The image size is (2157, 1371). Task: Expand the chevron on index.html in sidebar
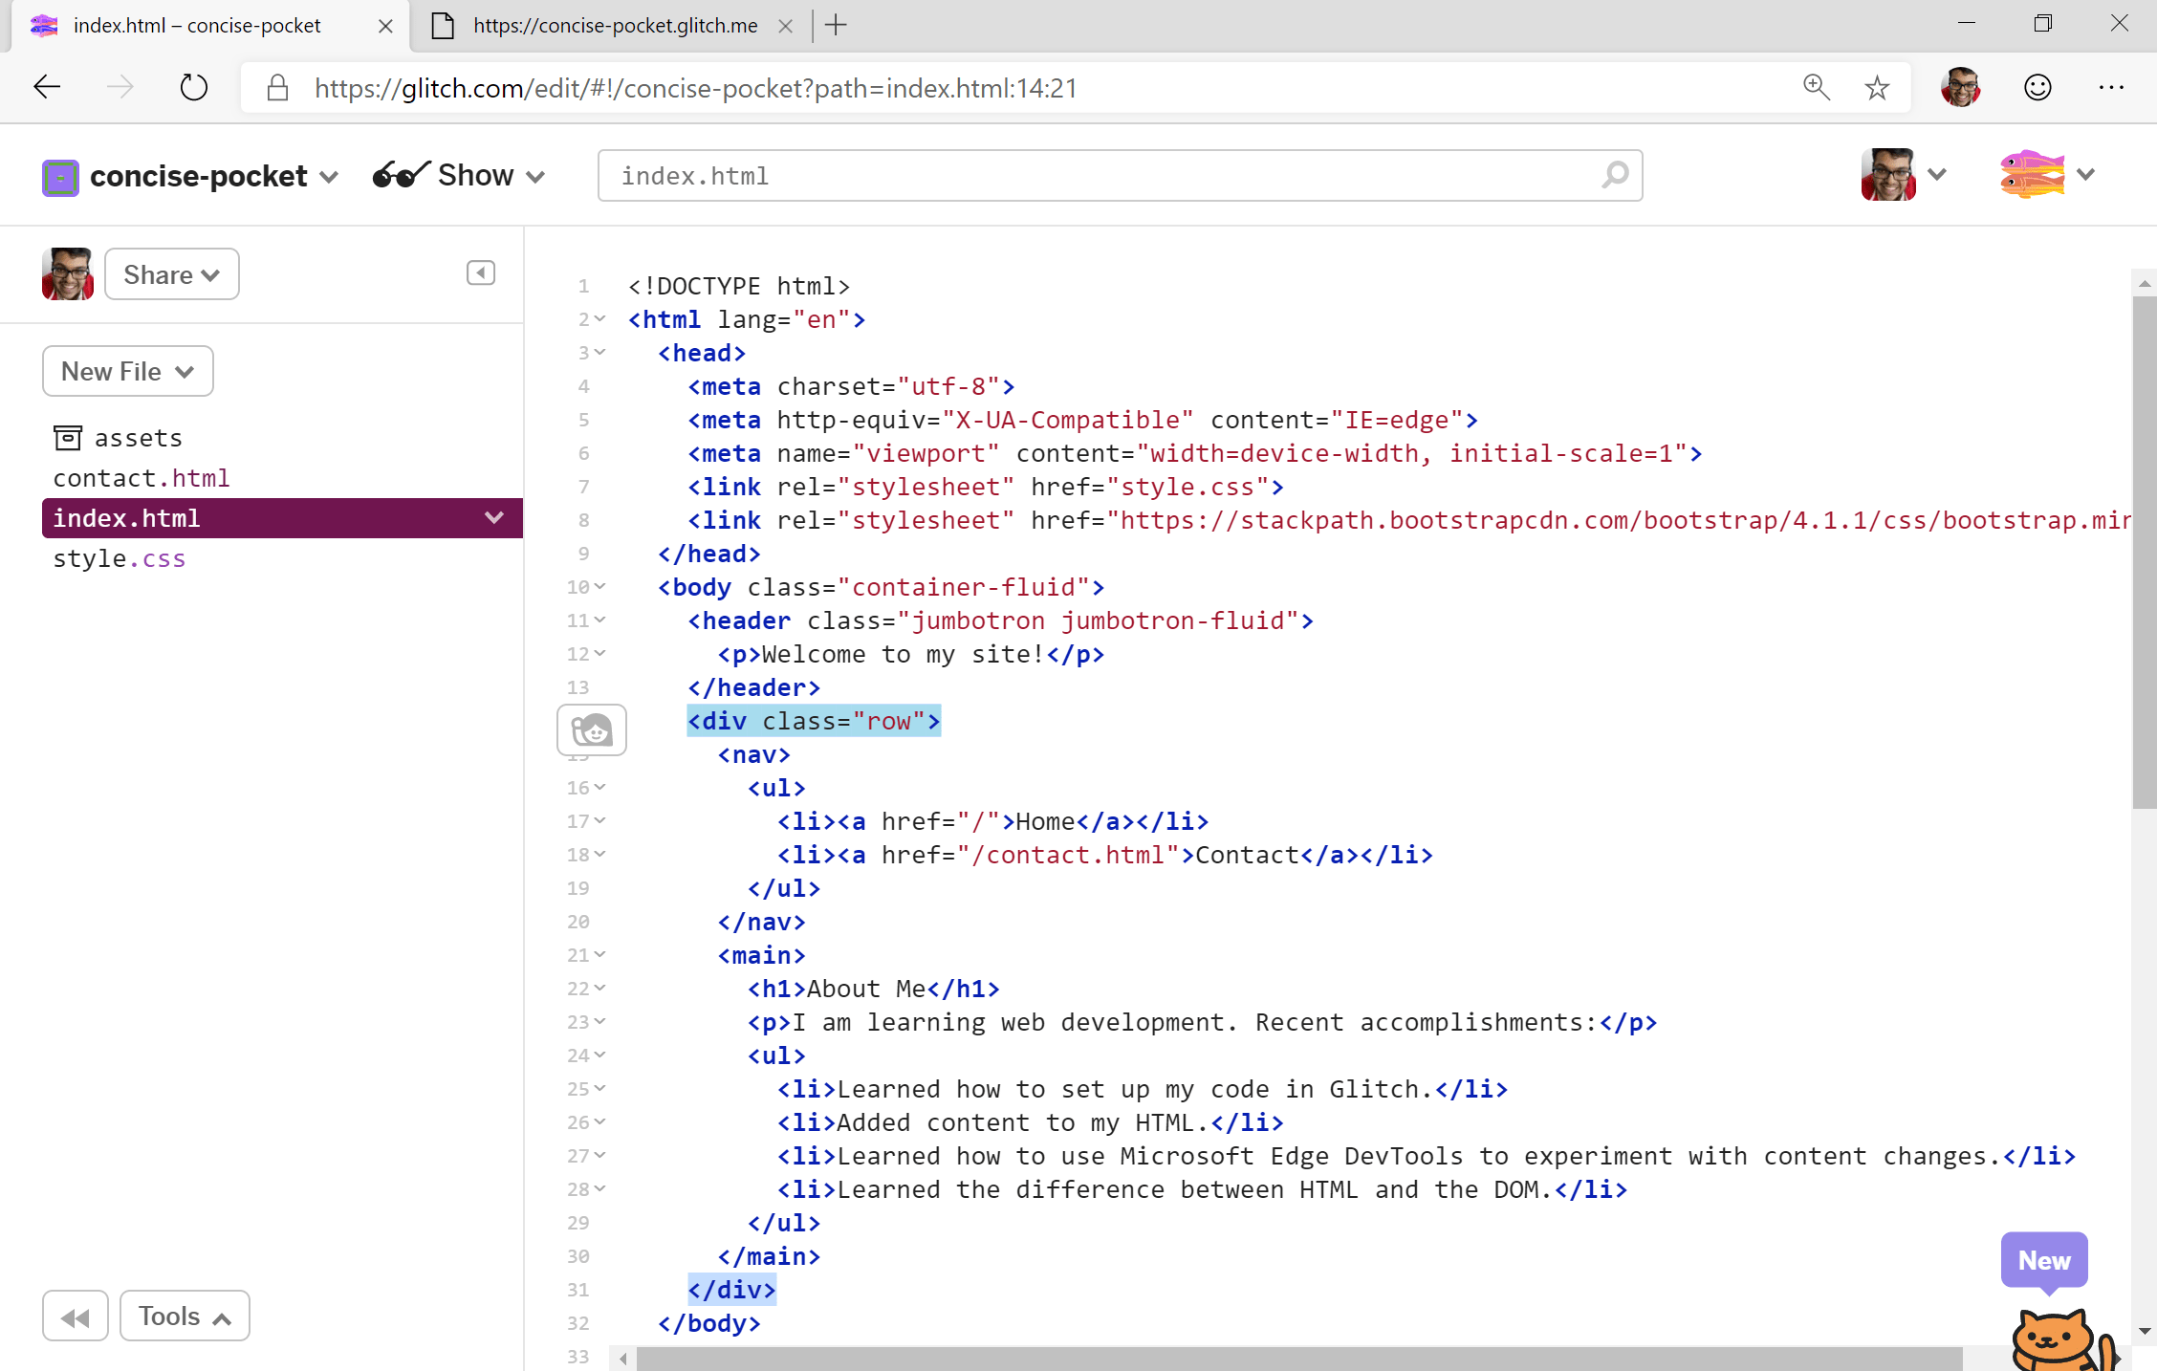tap(493, 517)
